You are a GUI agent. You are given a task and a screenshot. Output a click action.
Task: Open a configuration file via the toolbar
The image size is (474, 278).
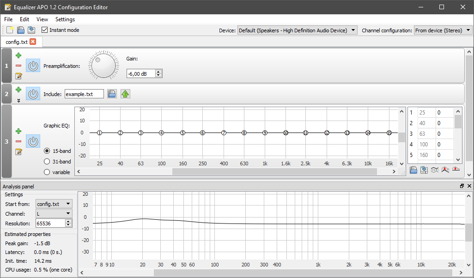point(20,30)
